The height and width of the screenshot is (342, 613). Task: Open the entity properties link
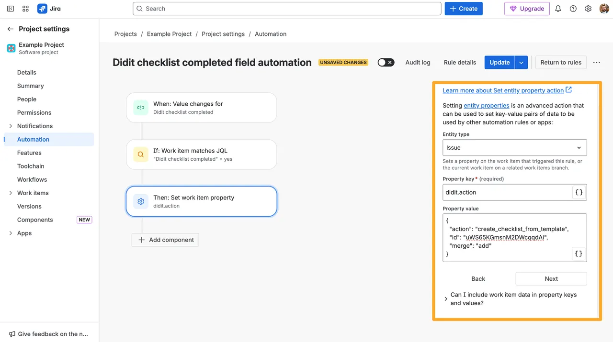pyautogui.click(x=487, y=105)
